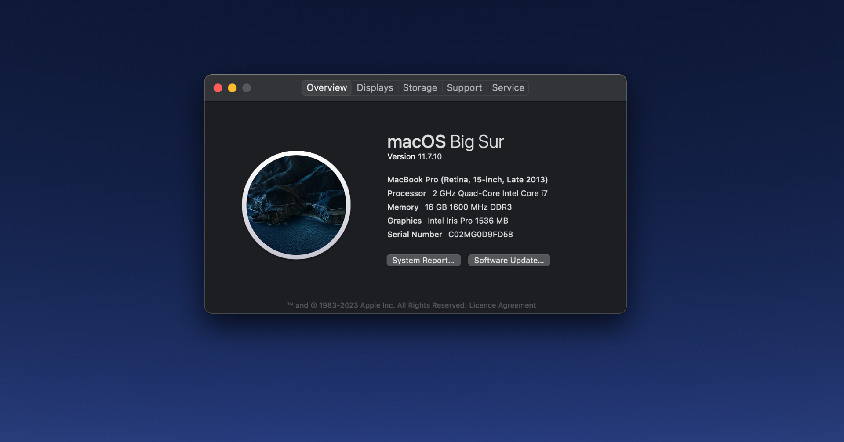Click the System Report... button
The height and width of the screenshot is (442, 844).
[x=423, y=261]
